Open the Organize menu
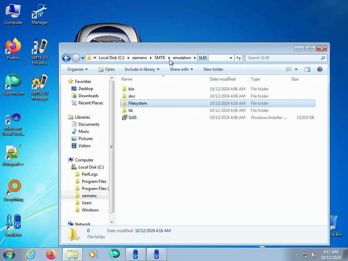348x261 pixels. pyautogui.click(x=77, y=69)
